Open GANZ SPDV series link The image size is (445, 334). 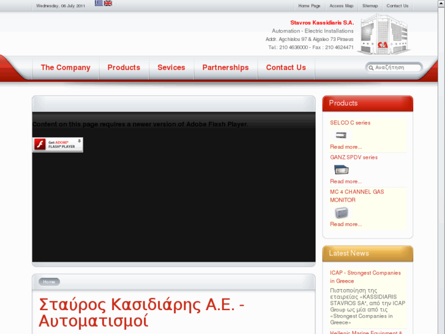coord(354,158)
